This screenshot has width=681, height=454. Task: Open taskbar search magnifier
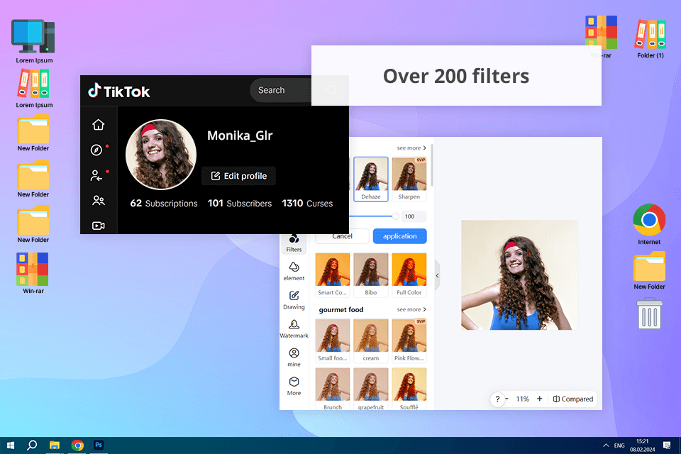[32, 445]
